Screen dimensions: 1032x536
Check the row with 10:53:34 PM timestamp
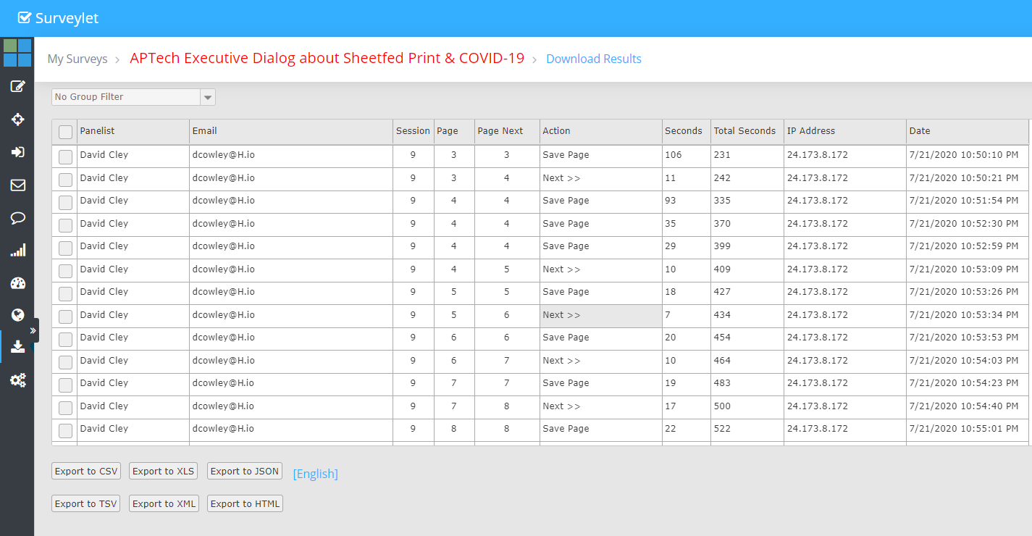click(x=65, y=316)
